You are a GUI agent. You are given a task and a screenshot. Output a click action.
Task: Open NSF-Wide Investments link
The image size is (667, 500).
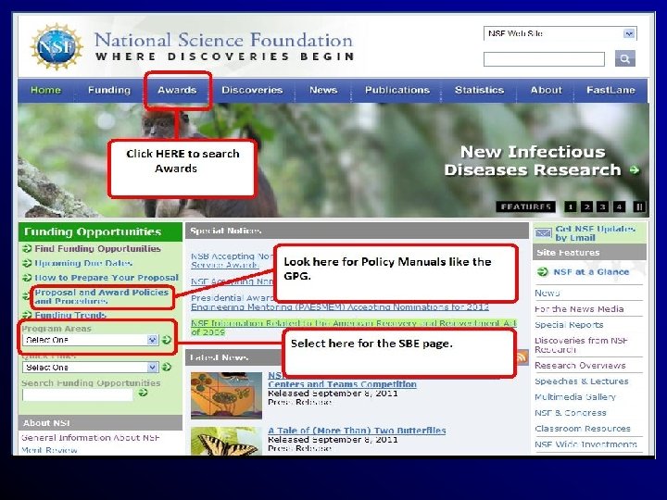click(585, 444)
